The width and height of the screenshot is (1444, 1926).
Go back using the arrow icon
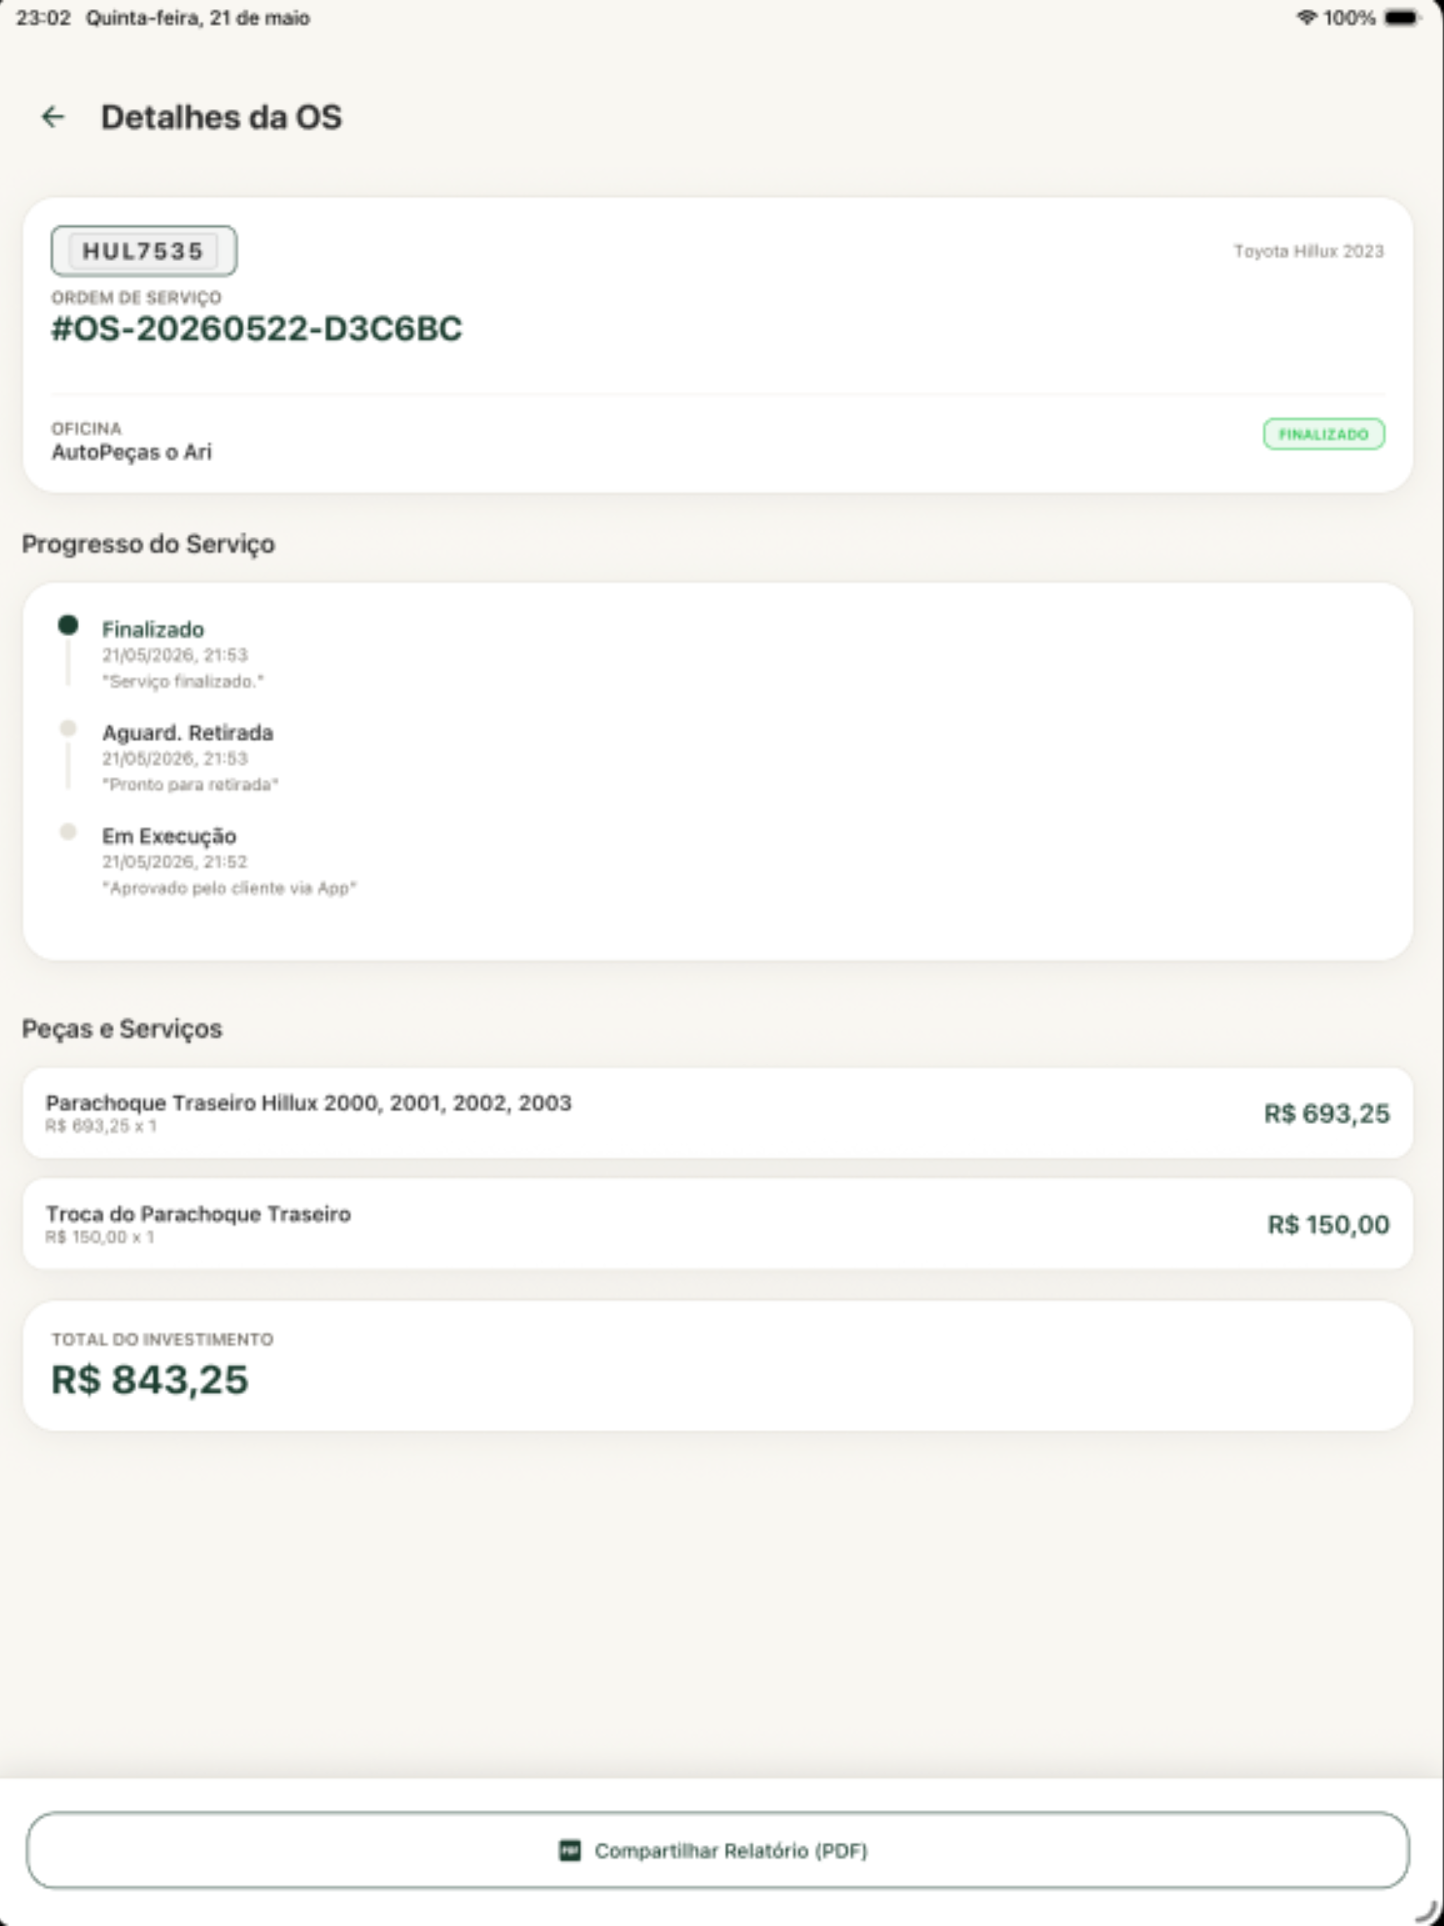point(53,117)
